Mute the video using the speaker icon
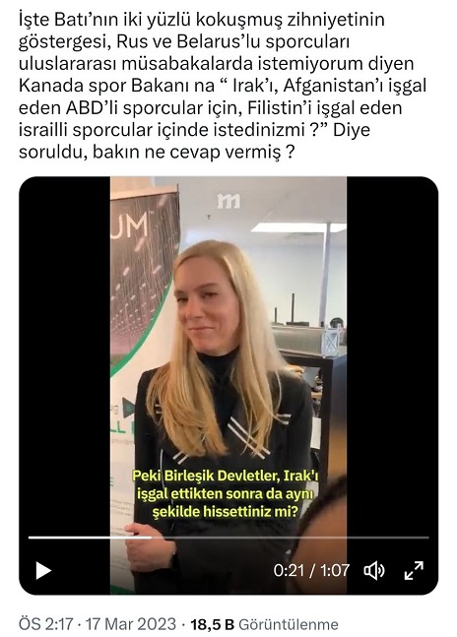This screenshot has width=457, height=637. click(373, 570)
